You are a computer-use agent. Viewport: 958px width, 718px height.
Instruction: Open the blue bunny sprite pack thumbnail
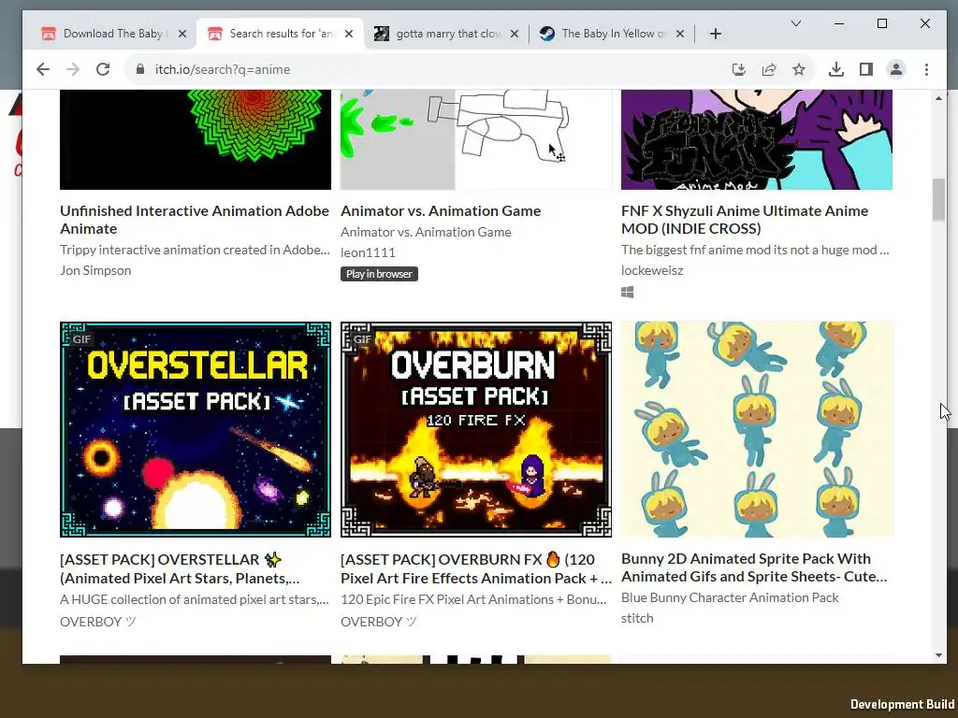(x=757, y=430)
